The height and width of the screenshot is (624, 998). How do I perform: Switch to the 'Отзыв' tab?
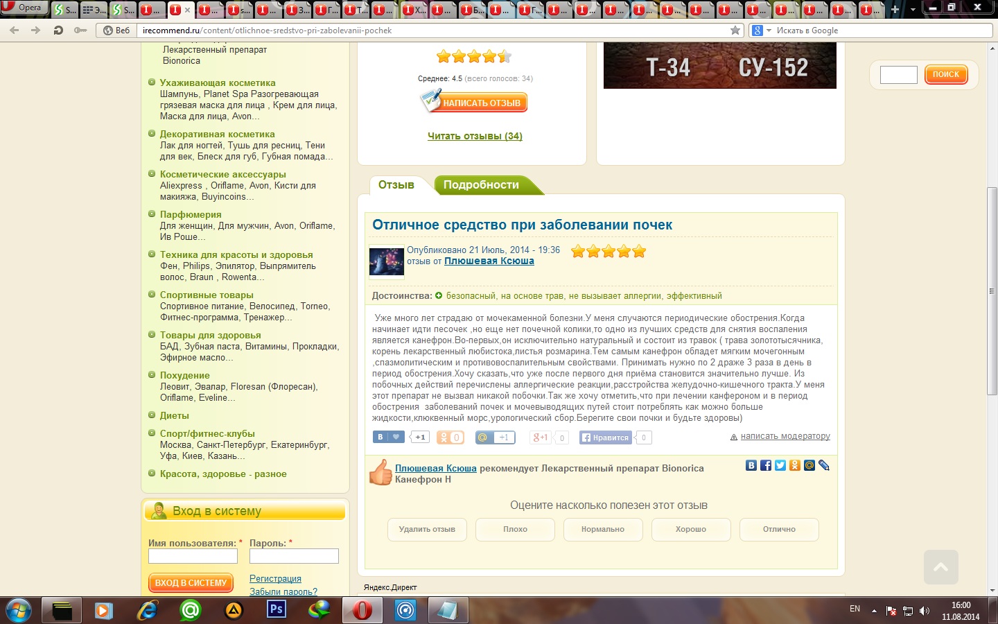pyautogui.click(x=396, y=184)
